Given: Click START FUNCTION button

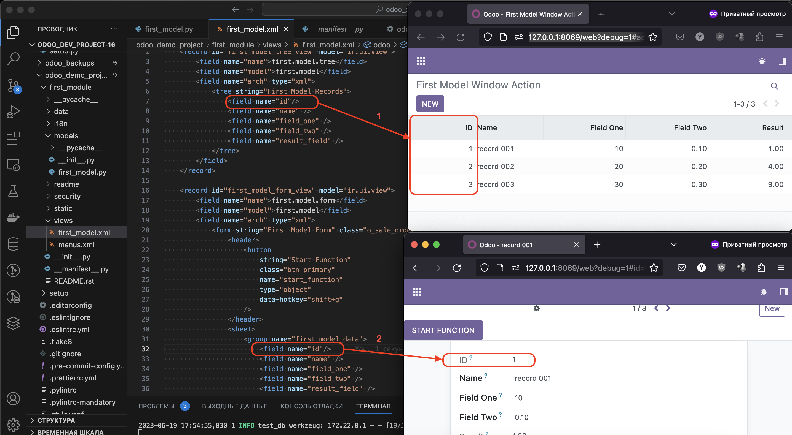Looking at the screenshot, I should 443,330.
